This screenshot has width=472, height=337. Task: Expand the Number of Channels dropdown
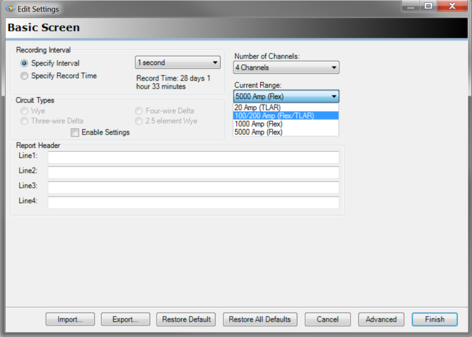pos(286,68)
